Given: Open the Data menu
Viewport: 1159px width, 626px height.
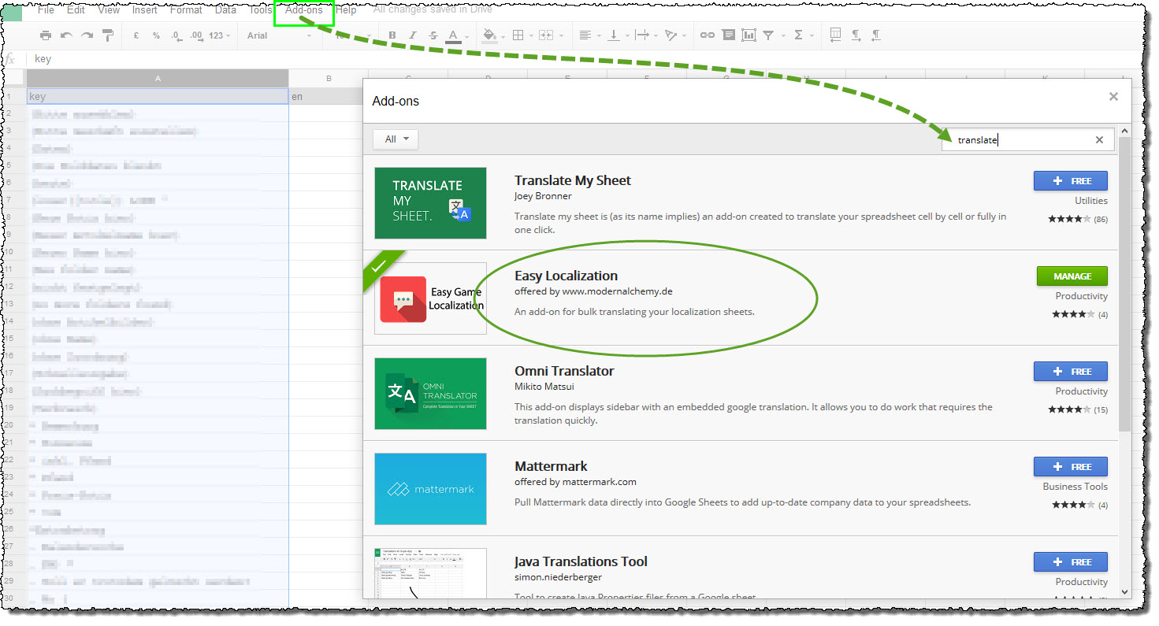Looking at the screenshot, I should [x=225, y=10].
